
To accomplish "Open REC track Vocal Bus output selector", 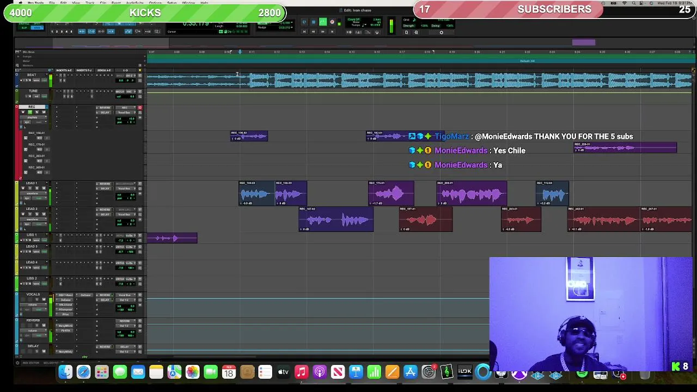I will pyautogui.click(x=125, y=112).
